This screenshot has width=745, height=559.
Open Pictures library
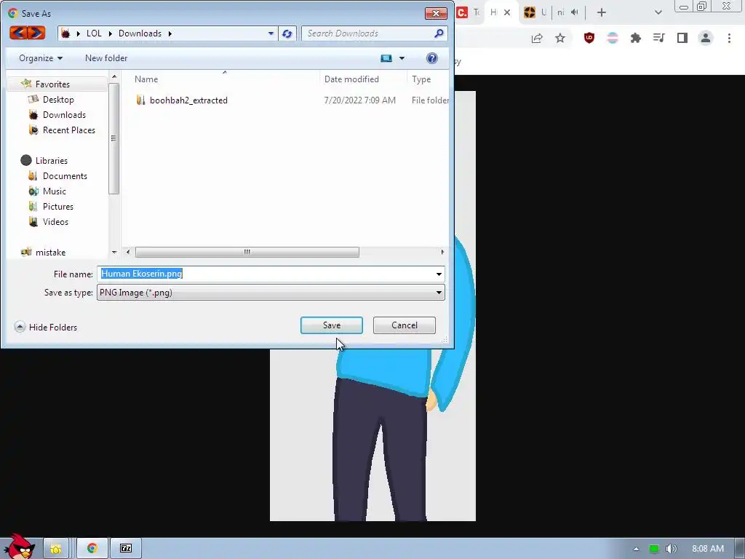point(58,206)
